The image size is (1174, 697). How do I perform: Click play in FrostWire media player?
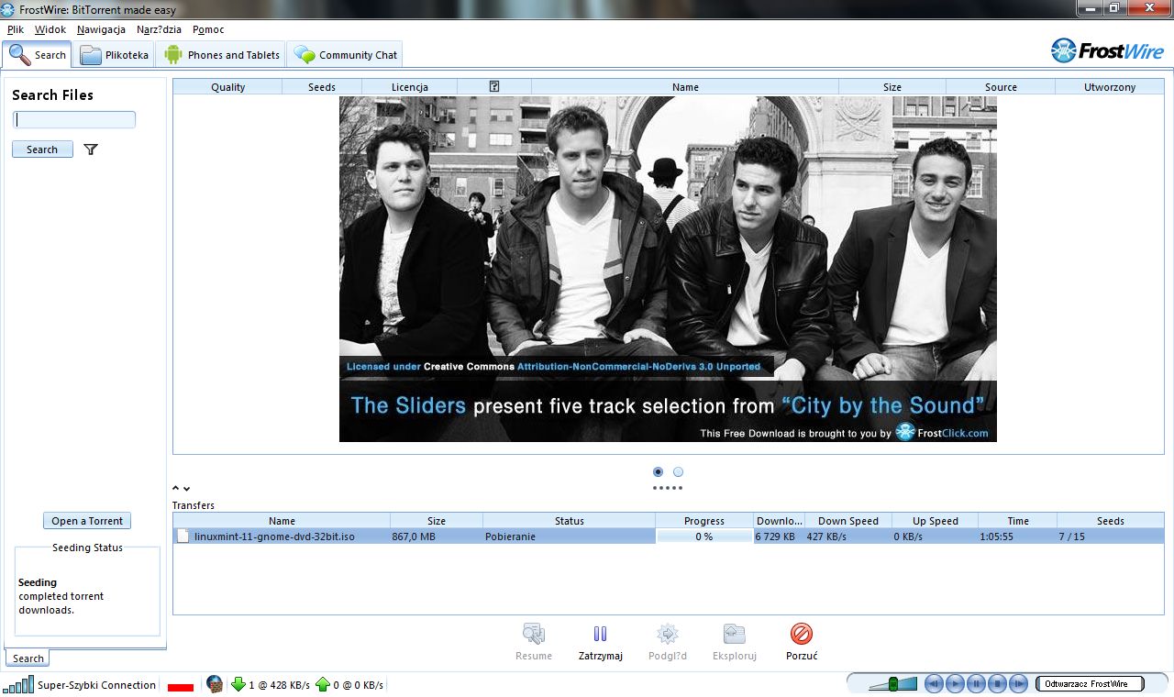click(x=955, y=683)
